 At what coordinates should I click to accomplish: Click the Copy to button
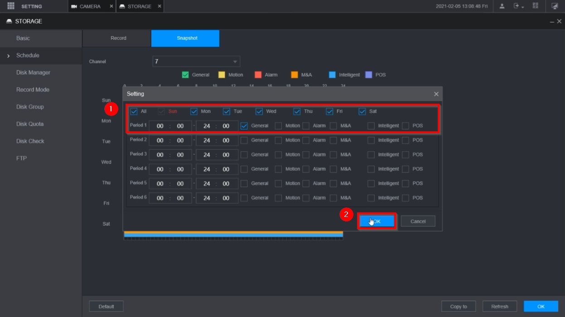[x=459, y=307]
